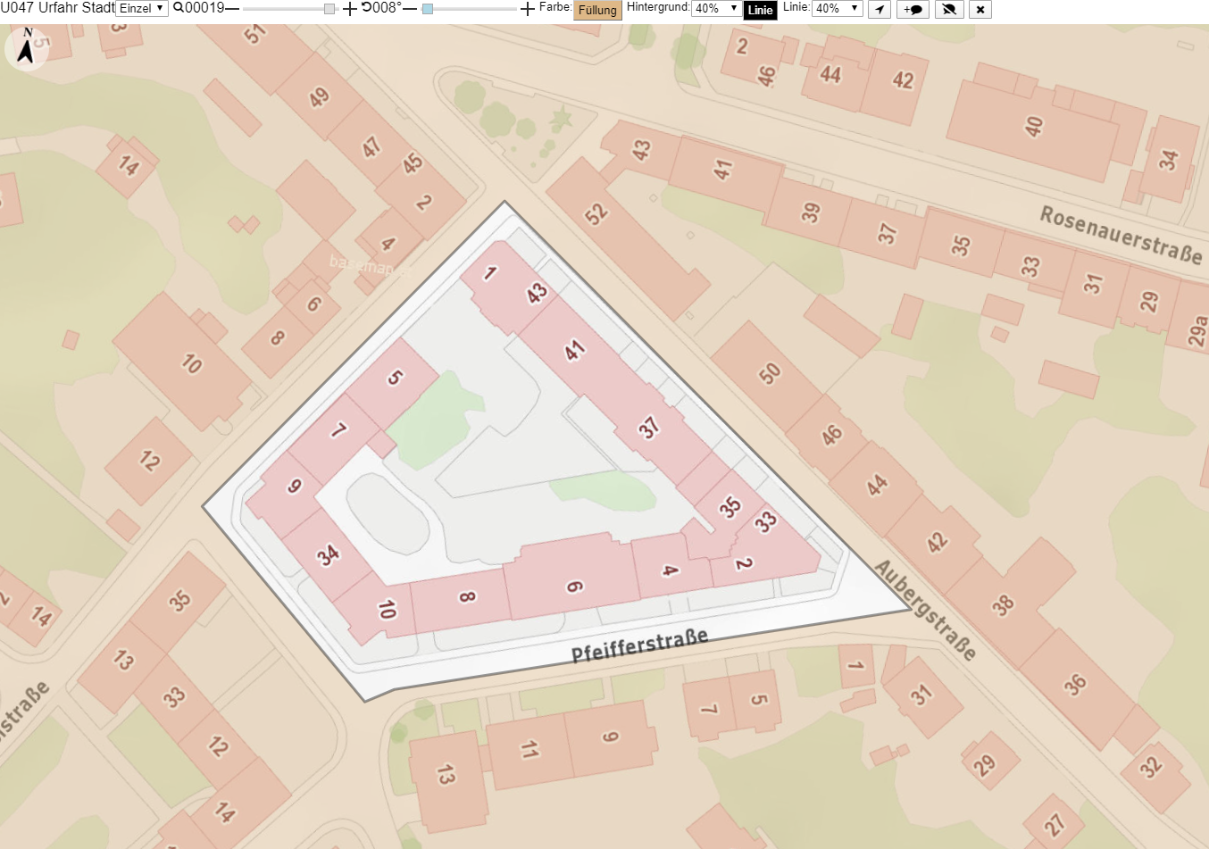Click the X close icon in toolbar
Screen dimensions: 1209x849
click(980, 9)
